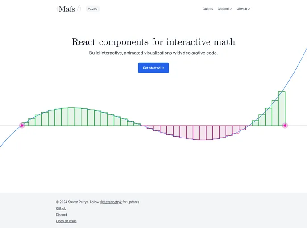Click the v0.21.0 version badge
Screen dimensions: 307x228
click(93, 9)
